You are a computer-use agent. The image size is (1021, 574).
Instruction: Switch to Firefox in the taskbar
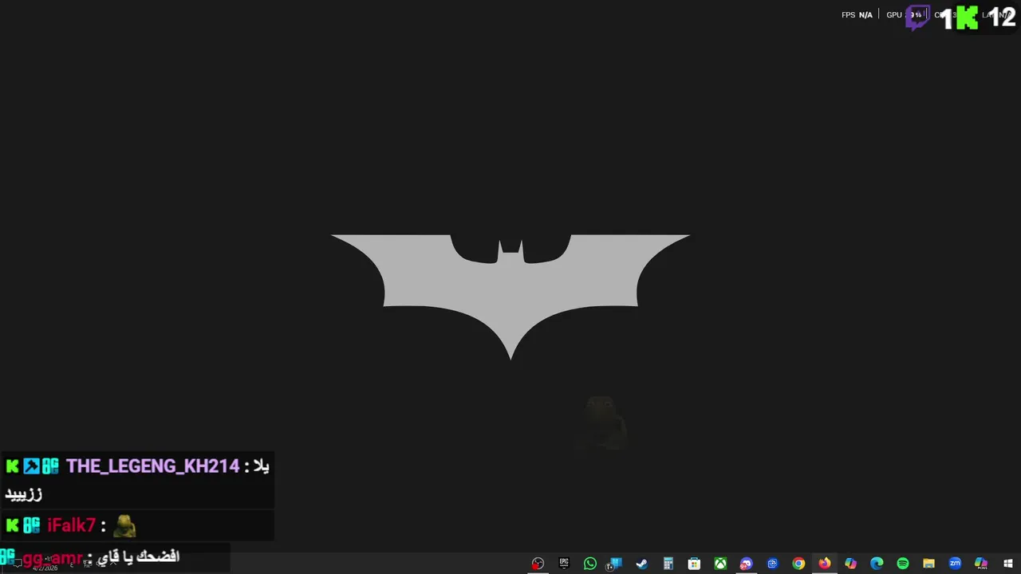(824, 564)
